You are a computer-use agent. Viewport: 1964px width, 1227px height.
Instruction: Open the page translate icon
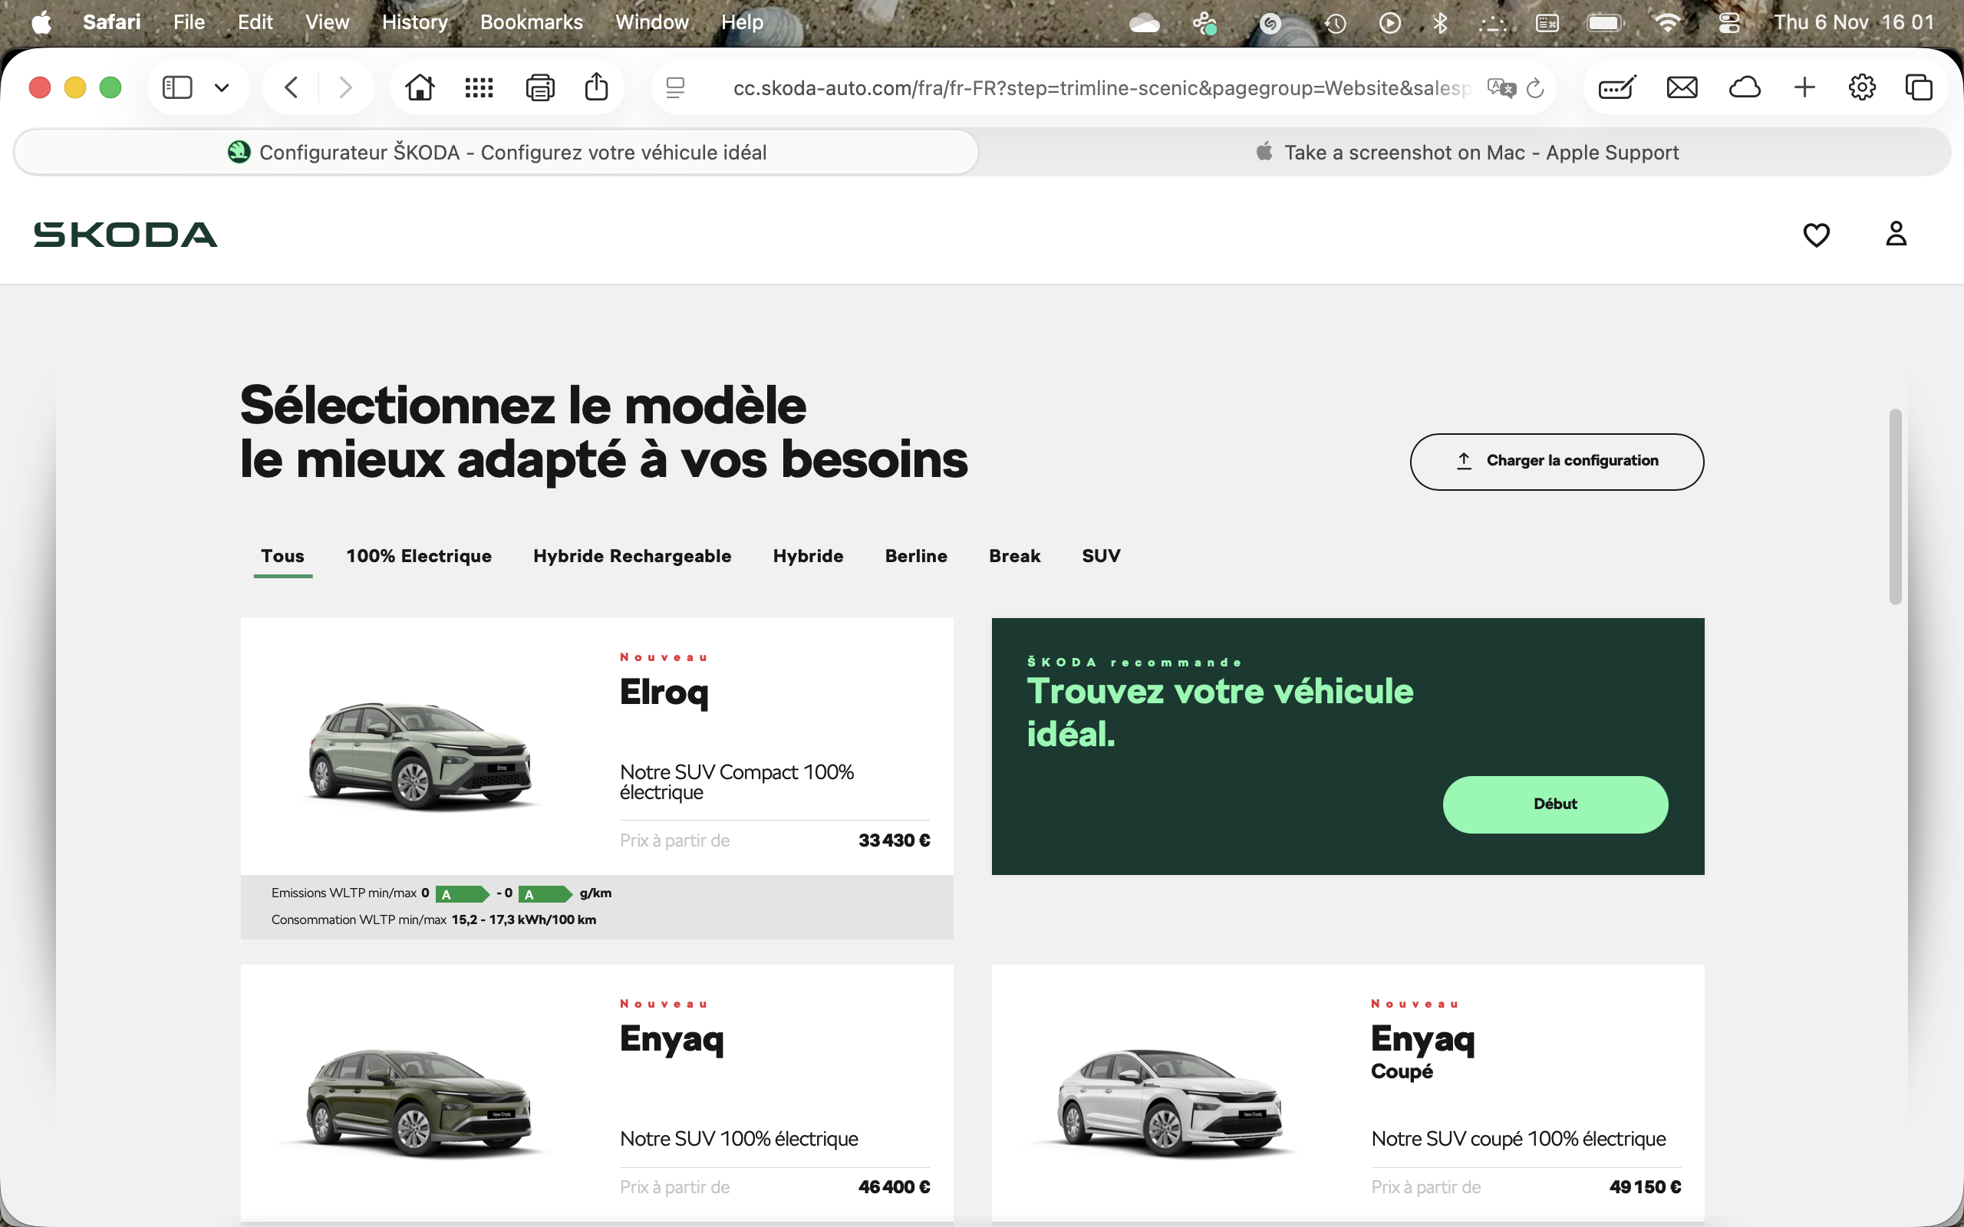coord(1501,87)
